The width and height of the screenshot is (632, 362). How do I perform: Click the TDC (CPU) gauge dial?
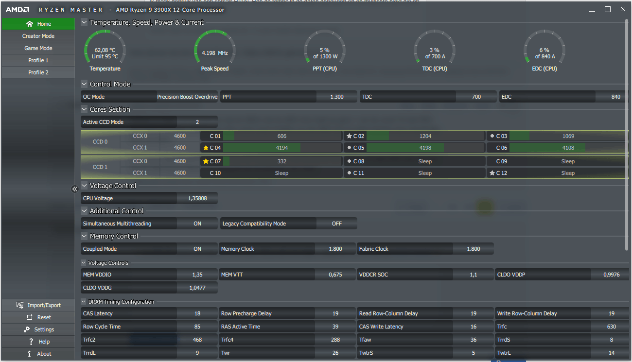point(435,48)
